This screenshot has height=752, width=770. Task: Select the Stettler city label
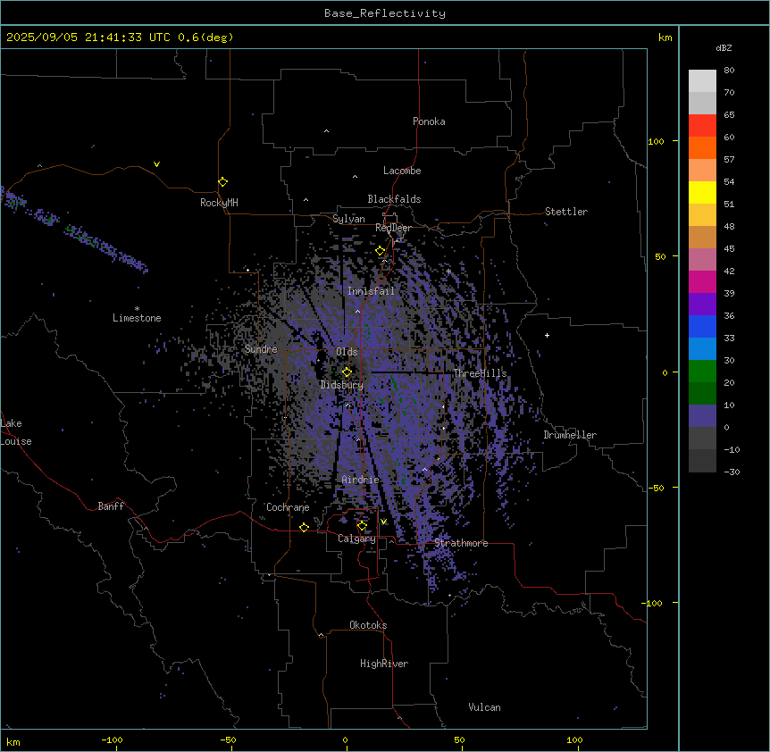pyautogui.click(x=566, y=212)
